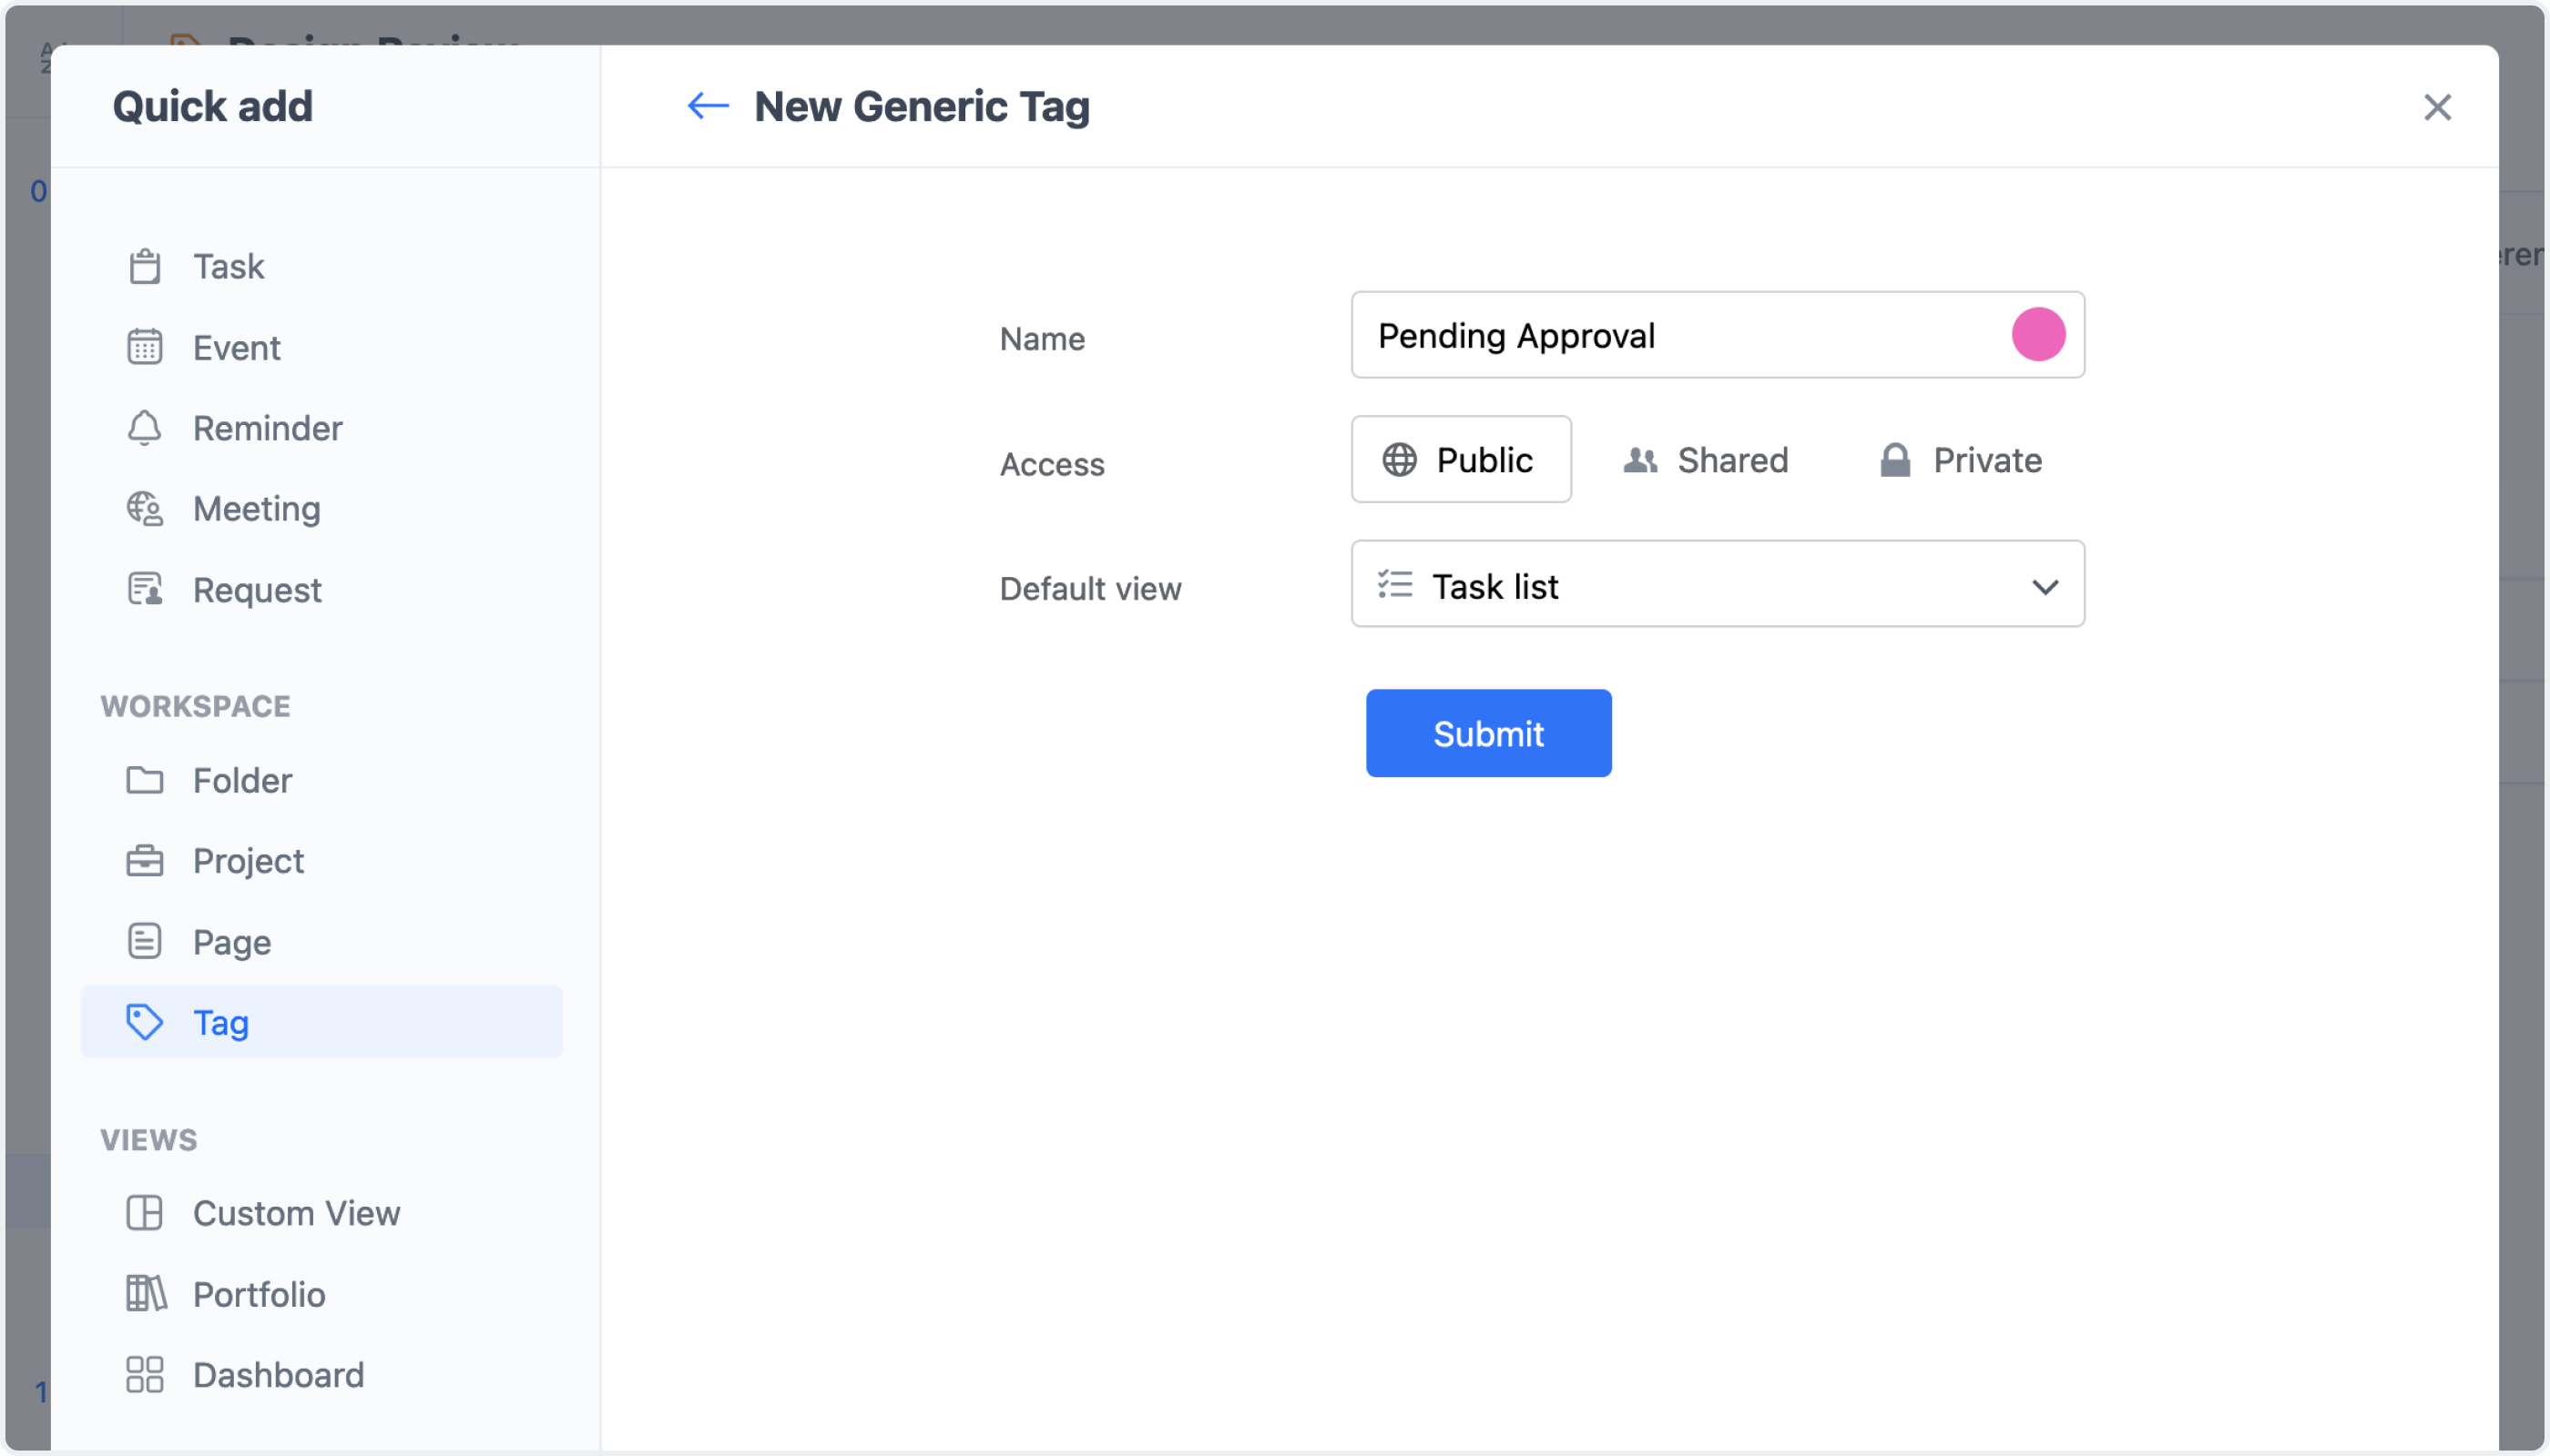Close the Quick add dialog

(x=2438, y=107)
